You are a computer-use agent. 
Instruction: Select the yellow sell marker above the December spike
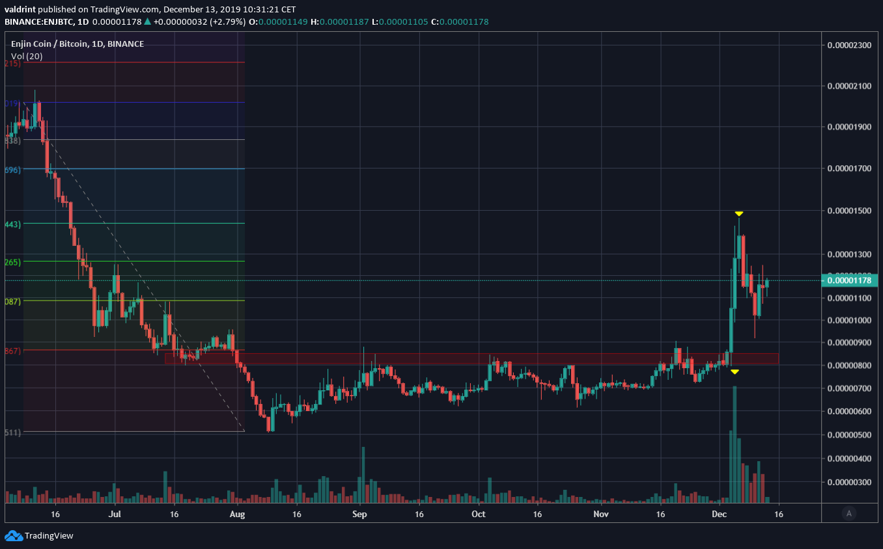tap(738, 213)
